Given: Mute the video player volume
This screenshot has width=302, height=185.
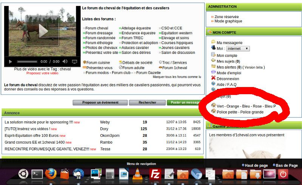Looking at the screenshot, I should point(65,61).
